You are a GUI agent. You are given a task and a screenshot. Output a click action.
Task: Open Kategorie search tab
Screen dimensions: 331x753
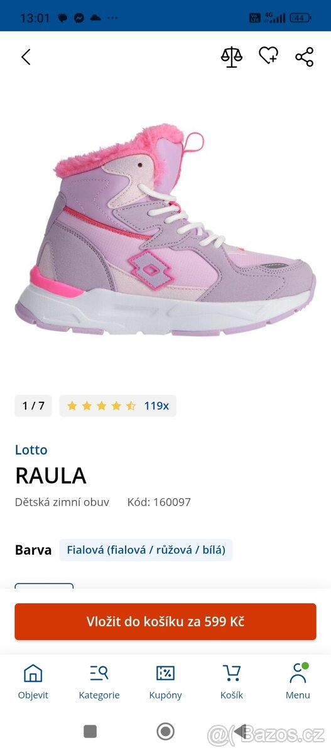click(x=99, y=682)
